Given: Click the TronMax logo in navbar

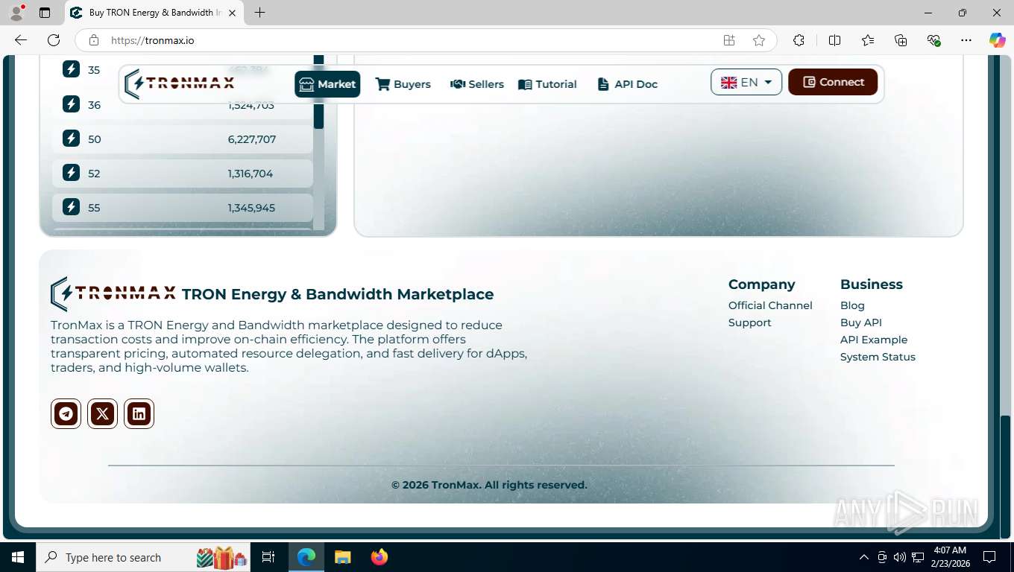Looking at the screenshot, I should click(180, 83).
